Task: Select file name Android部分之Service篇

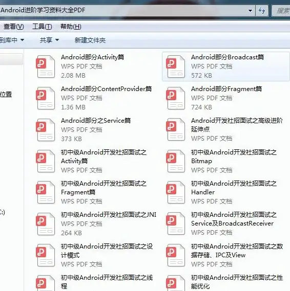Action: 96,121
